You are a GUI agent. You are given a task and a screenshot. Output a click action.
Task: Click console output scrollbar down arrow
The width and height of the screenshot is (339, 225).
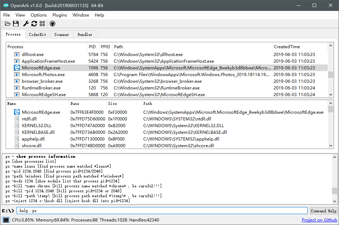(334, 201)
